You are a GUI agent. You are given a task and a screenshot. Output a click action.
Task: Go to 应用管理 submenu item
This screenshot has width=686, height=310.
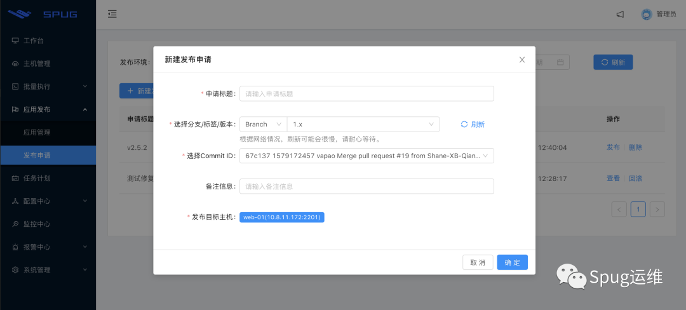click(x=48, y=133)
